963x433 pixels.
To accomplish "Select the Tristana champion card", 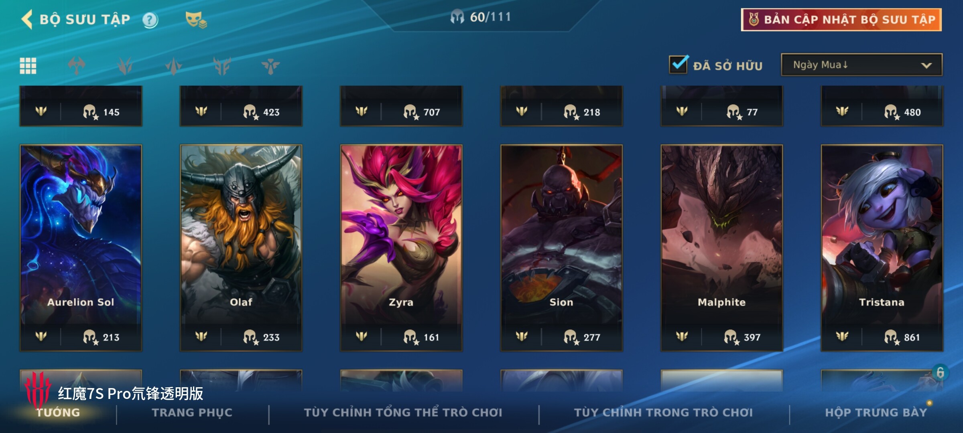I will click(x=882, y=248).
